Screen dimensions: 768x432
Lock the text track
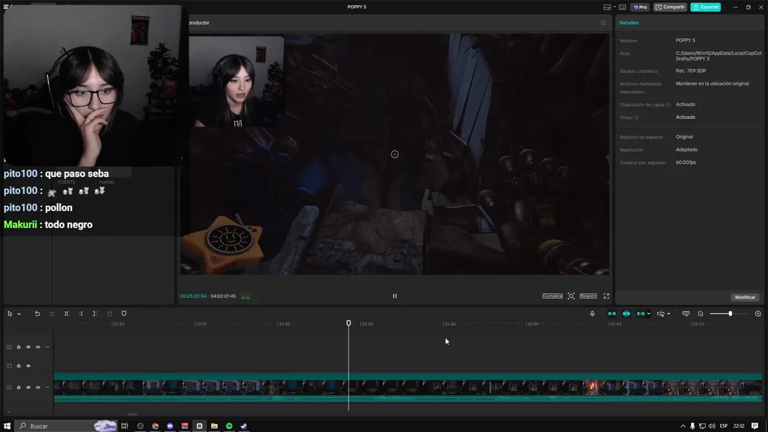(x=19, y=366)
